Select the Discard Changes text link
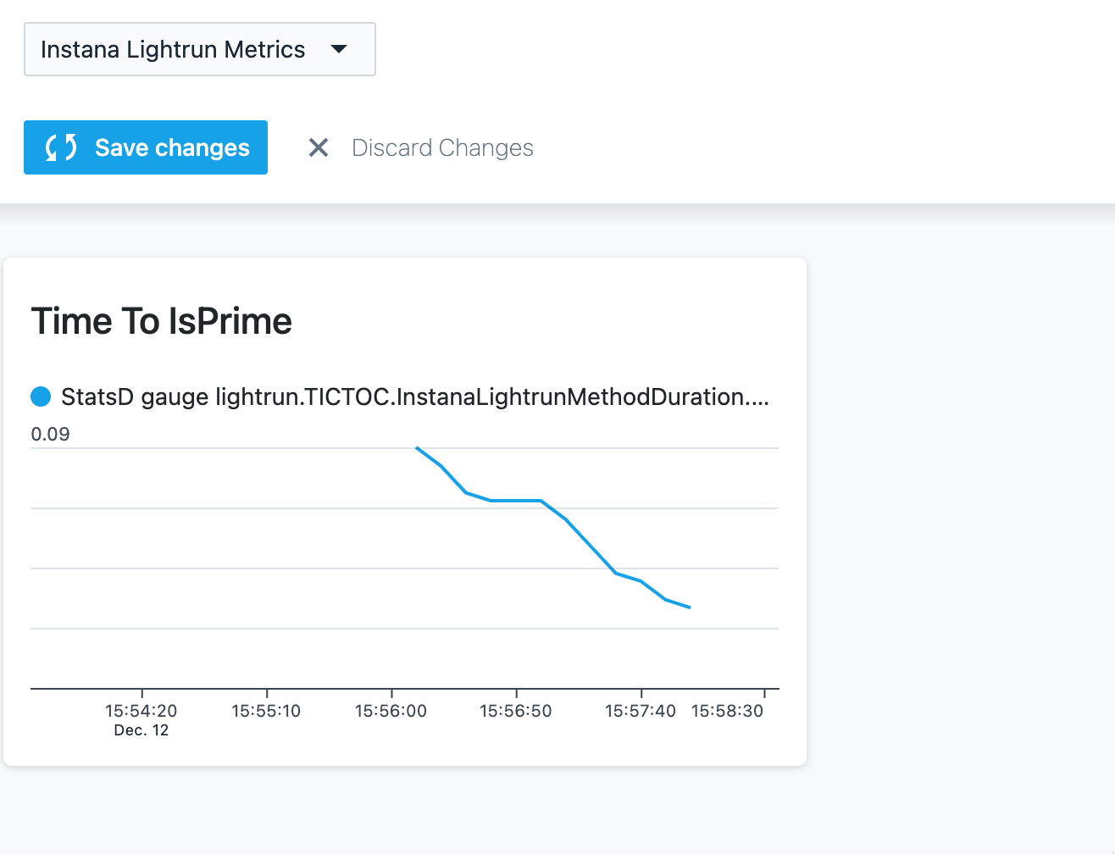 pos(442,148)
